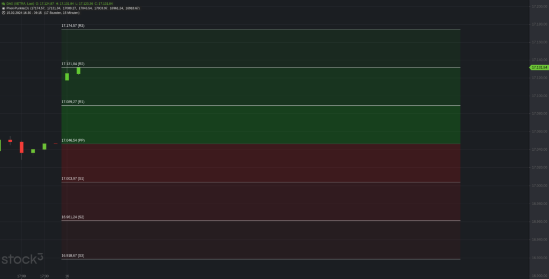Select the Pivot-Punkte(D) indicator label
The image size is (549, 279).
tap(18, 8)
